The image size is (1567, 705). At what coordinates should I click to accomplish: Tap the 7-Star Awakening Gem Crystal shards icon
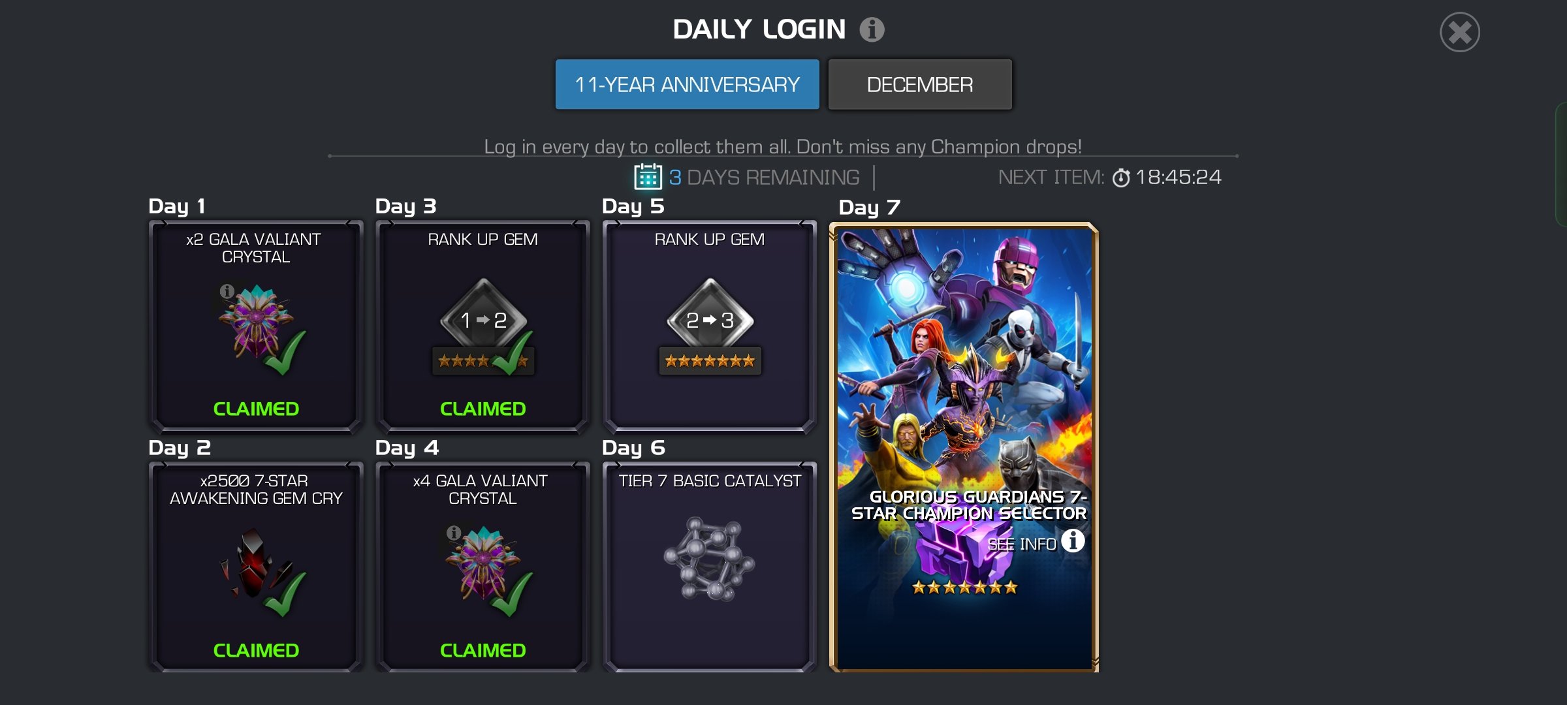coord(256,564)
